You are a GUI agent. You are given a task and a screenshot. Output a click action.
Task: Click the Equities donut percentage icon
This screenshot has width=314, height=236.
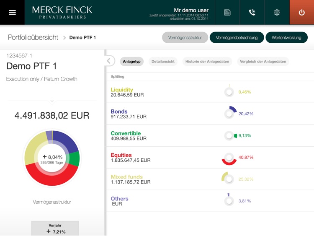click(229, 158)
